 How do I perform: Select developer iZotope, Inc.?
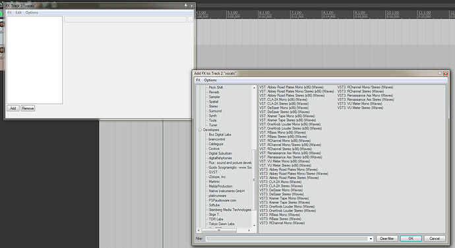[x=218, y=177]
